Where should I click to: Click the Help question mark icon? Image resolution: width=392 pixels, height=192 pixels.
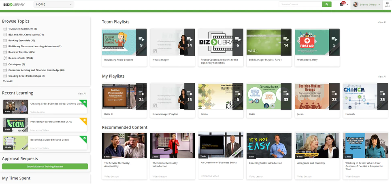pyautogui.click(x=387, y=3)
